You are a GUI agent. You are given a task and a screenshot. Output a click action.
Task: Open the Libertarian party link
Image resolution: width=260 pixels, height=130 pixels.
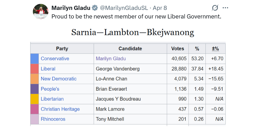point(52,99)
